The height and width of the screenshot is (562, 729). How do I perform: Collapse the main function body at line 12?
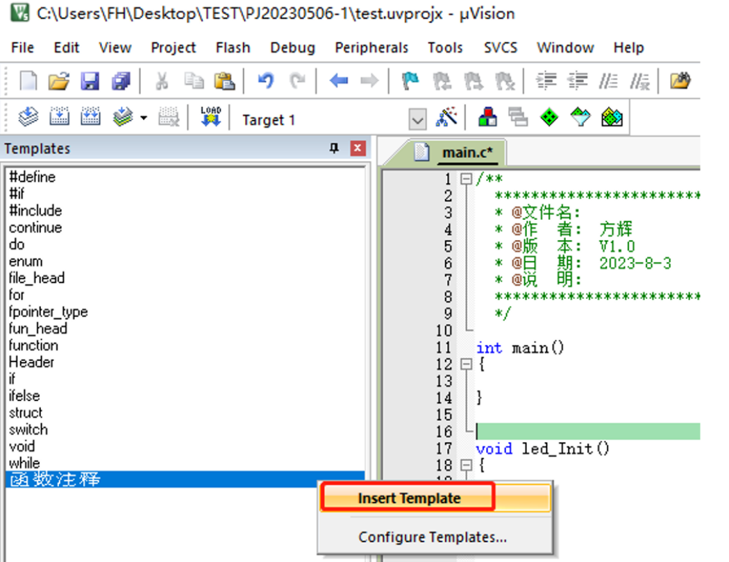467,364
